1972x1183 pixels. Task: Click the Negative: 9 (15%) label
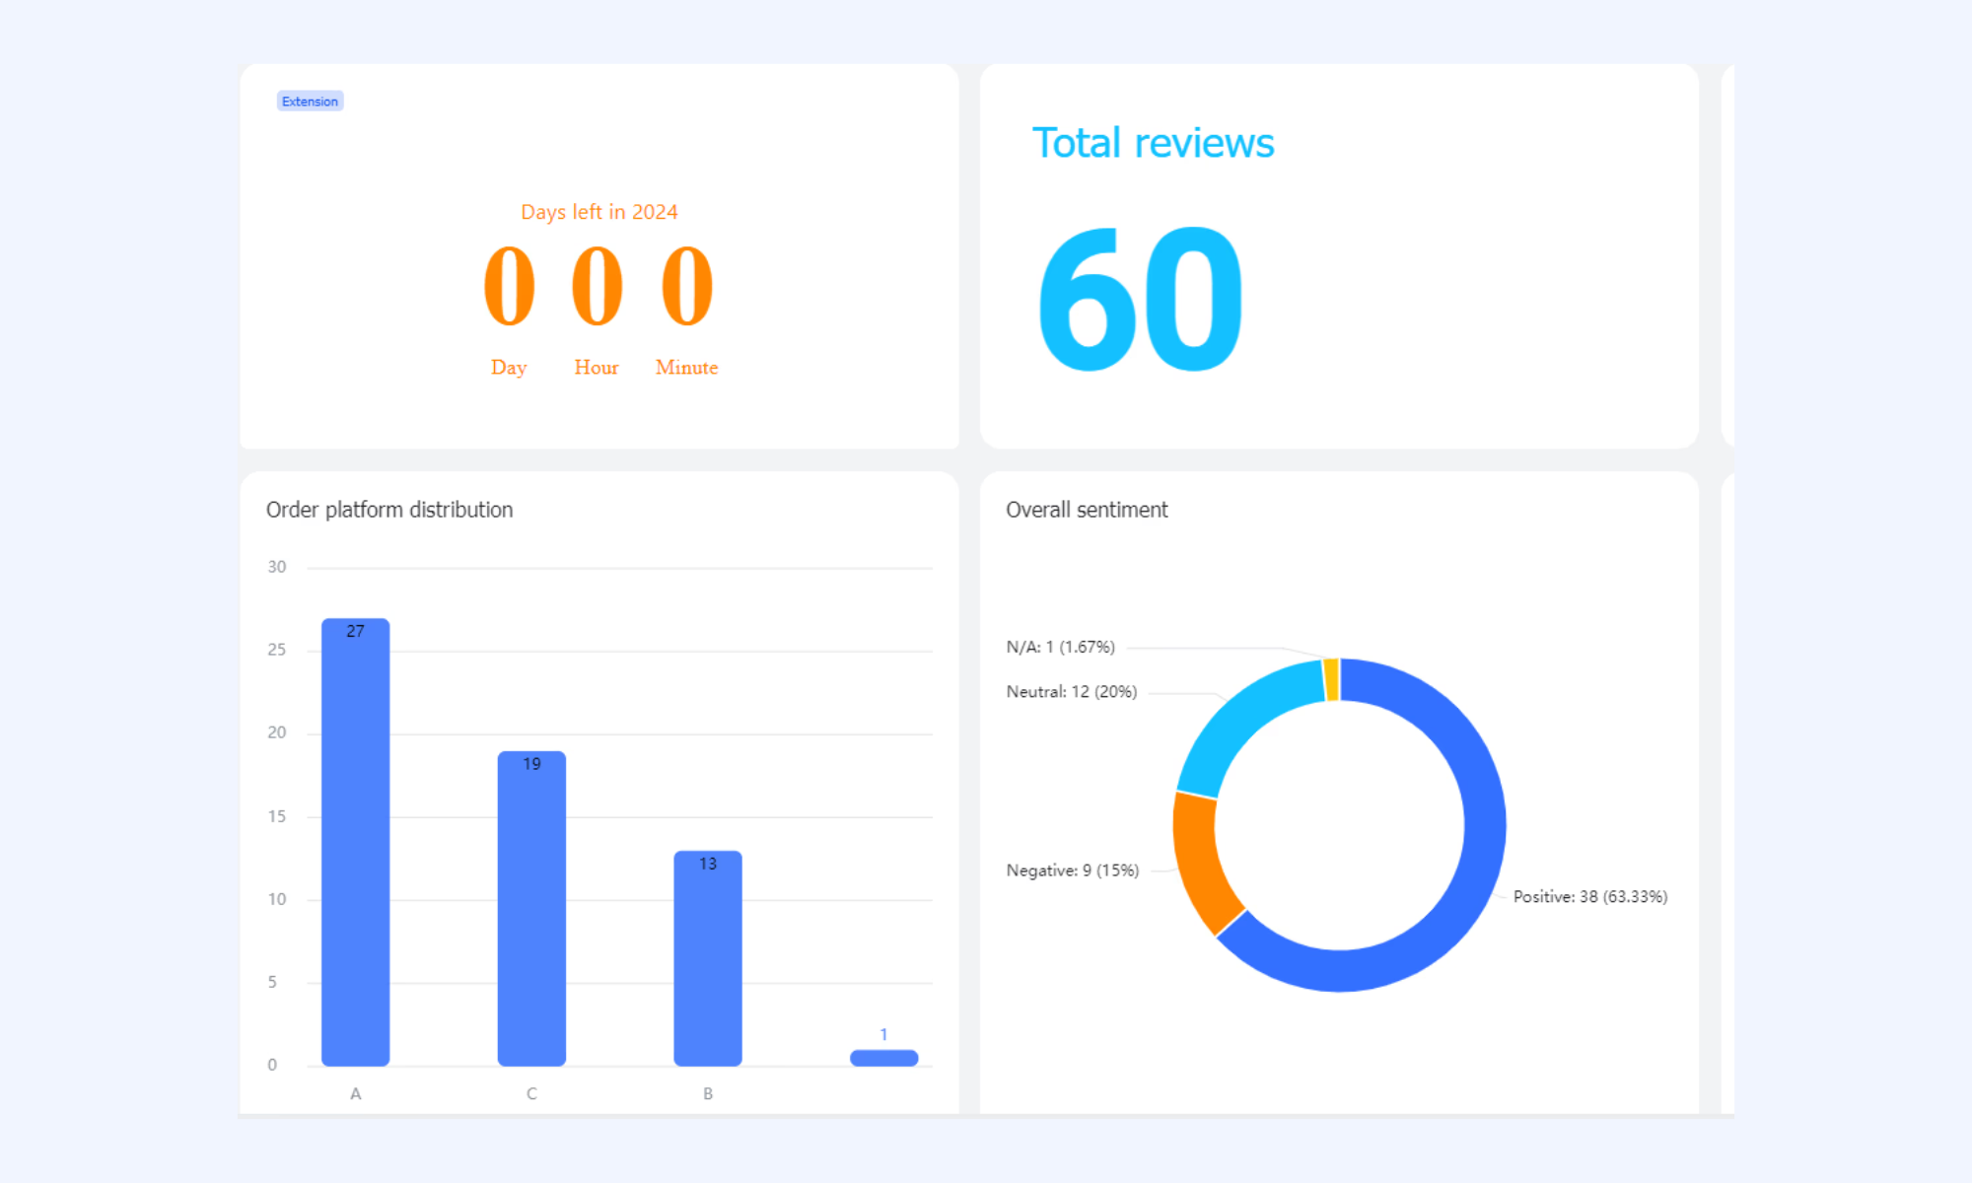click(1073, 870)
